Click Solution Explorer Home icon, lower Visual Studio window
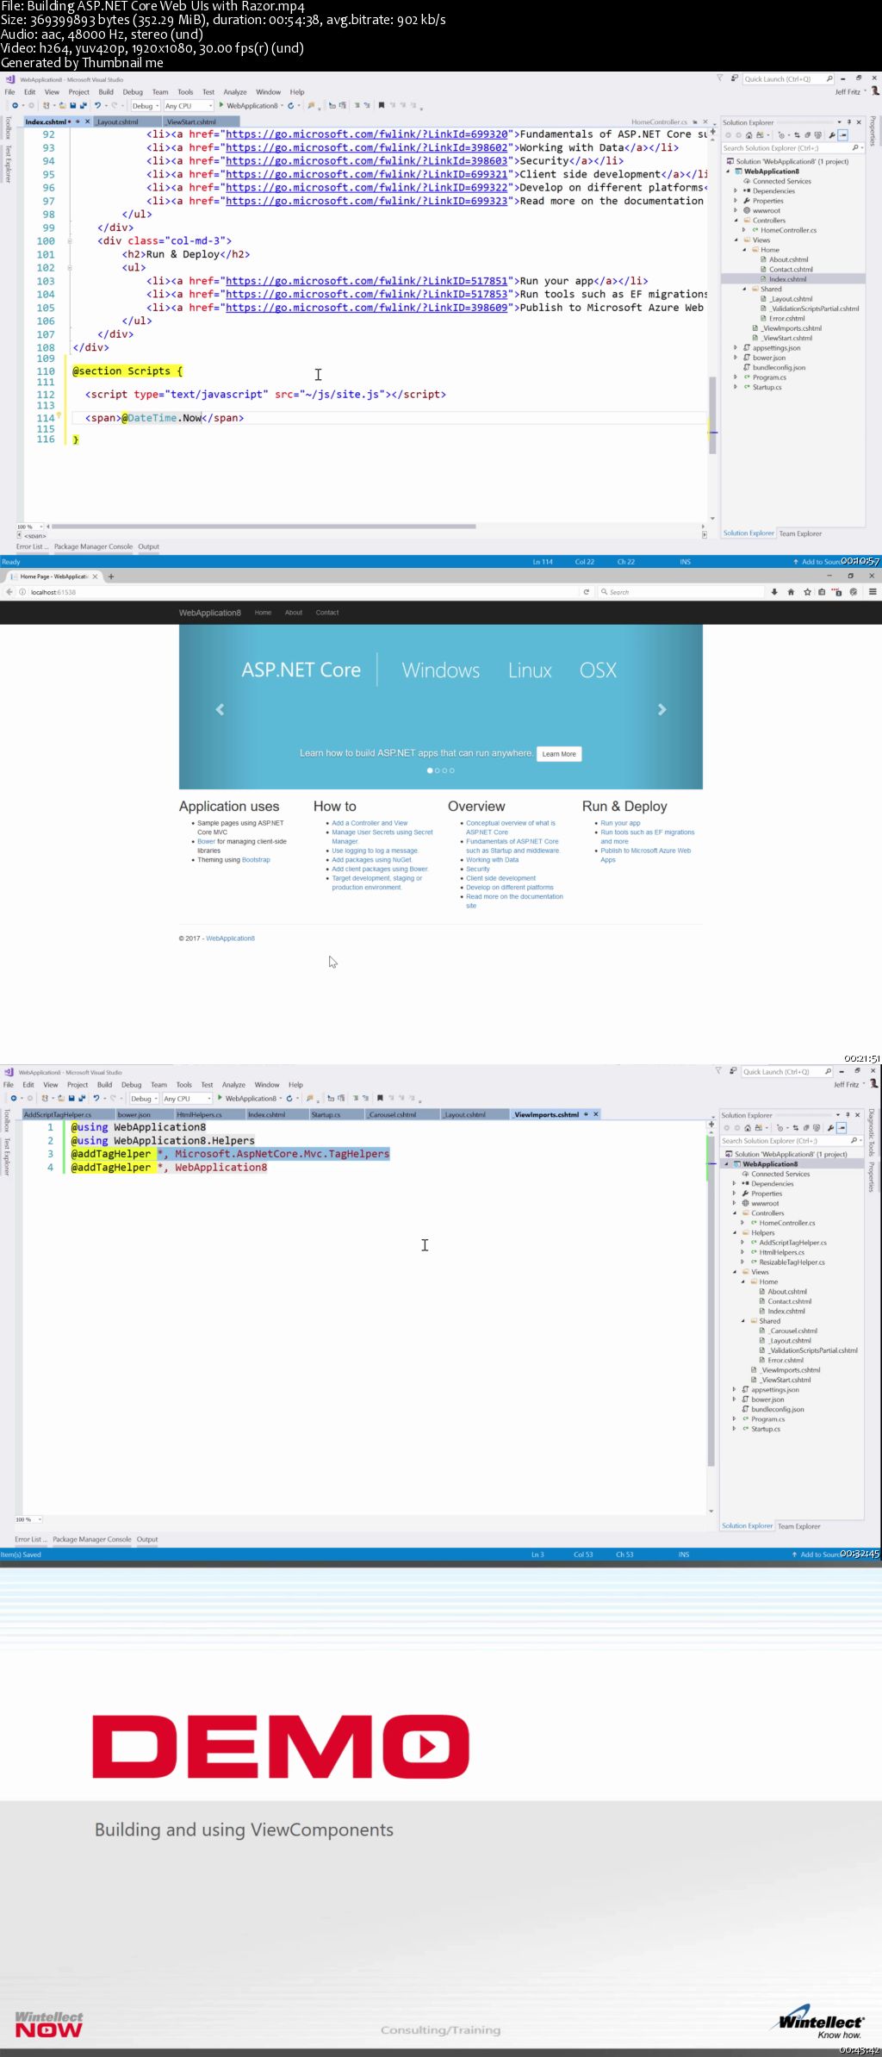 (748, 1127)
